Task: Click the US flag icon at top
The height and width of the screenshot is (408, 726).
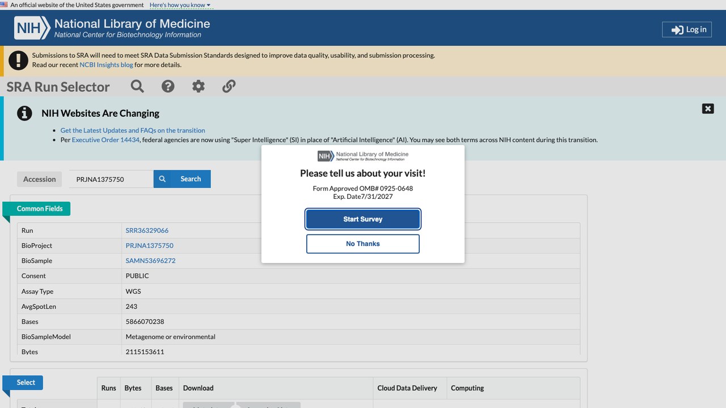Action: tap(4, 5)
